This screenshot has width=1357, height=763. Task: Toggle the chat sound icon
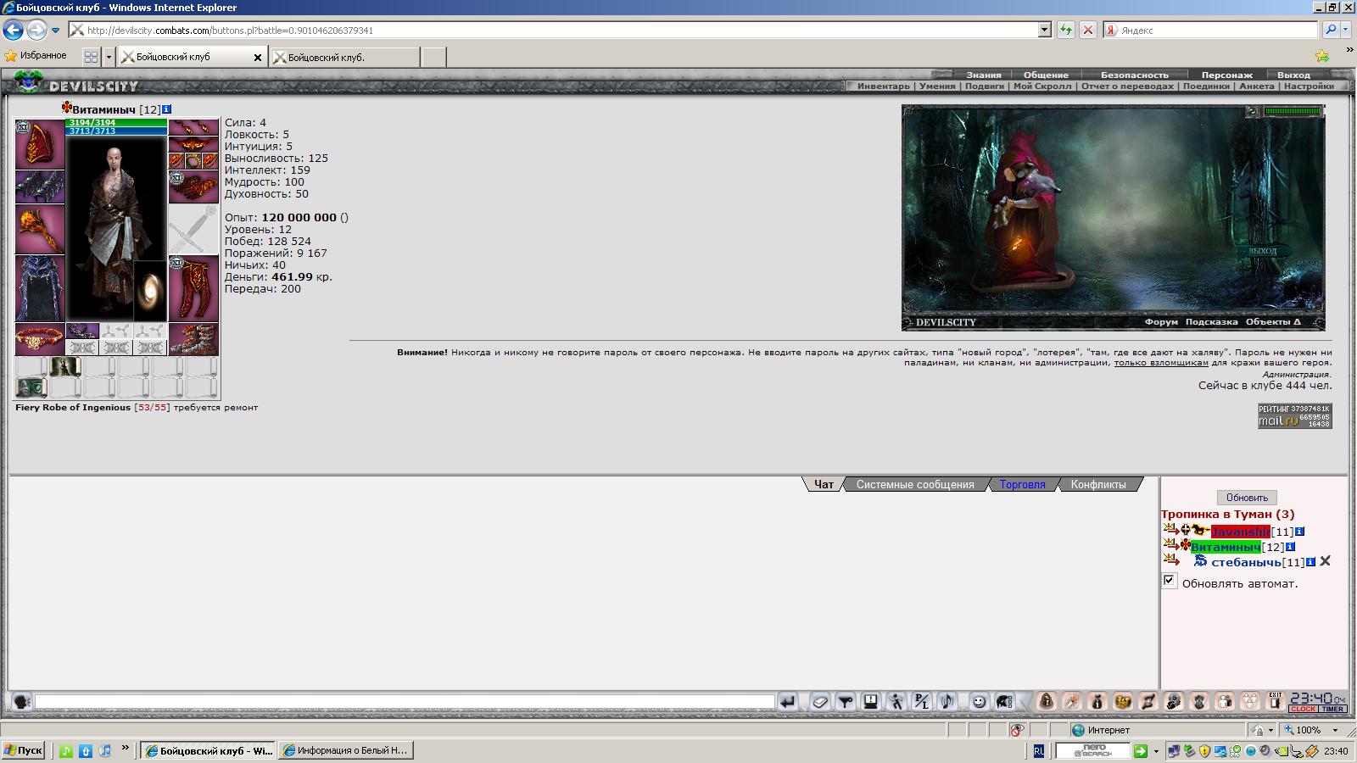(x=947, y=702)
